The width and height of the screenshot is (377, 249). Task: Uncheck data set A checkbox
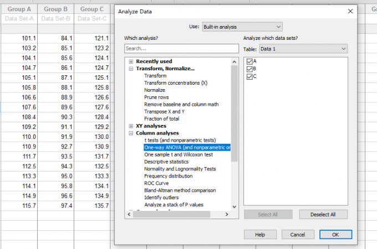(x=249, y=61)
